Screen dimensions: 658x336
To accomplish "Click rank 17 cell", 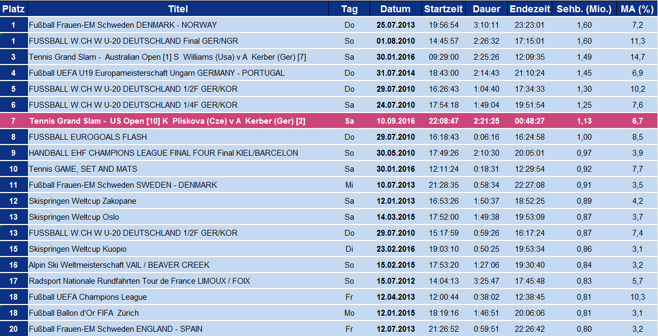I will pos(14,281).
